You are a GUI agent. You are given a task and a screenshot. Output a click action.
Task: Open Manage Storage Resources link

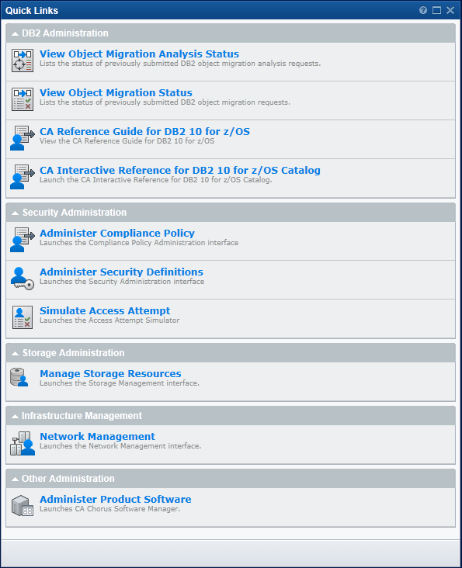pos(110,373)
